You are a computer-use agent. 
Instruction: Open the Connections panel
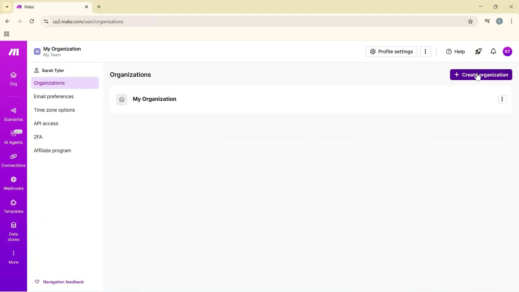point(13,160)
